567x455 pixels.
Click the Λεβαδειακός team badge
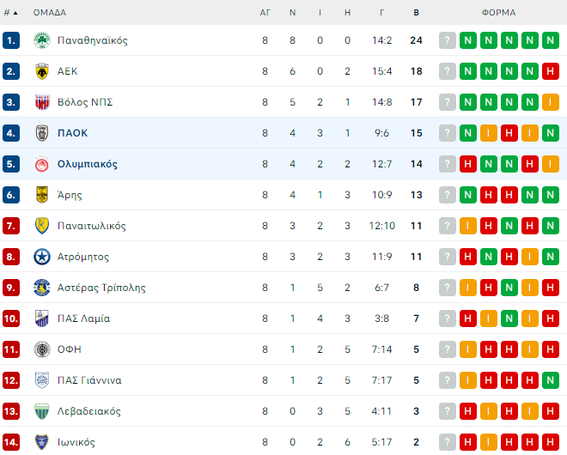coord(41,411)
